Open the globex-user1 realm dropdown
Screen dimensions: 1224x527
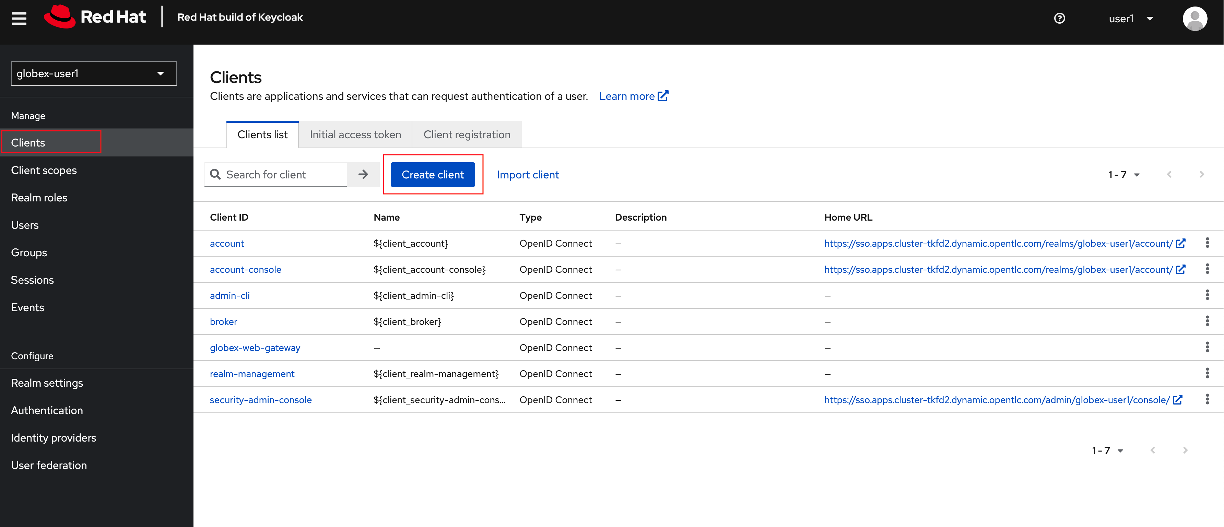coord(90,73)
